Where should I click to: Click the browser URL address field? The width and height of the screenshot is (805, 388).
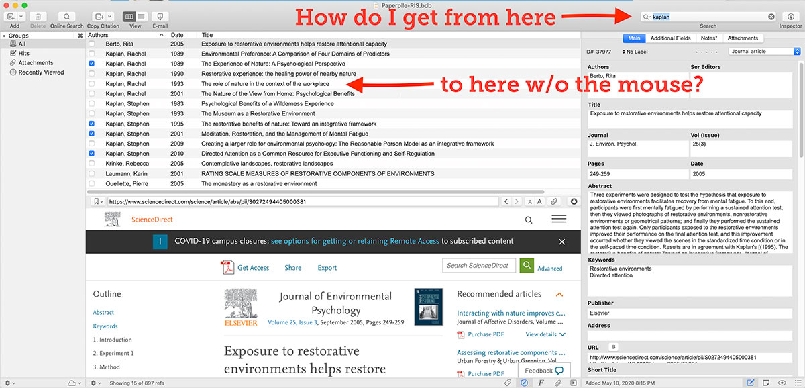pos(303,201)
